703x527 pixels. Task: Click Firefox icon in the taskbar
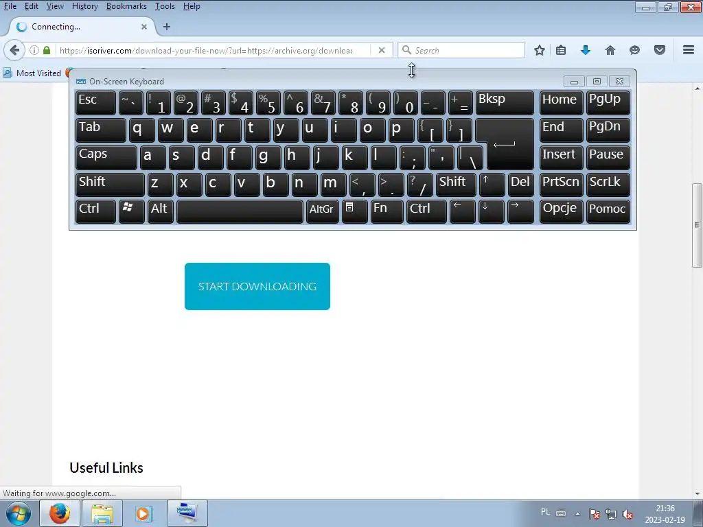click(x=60, y=513)
